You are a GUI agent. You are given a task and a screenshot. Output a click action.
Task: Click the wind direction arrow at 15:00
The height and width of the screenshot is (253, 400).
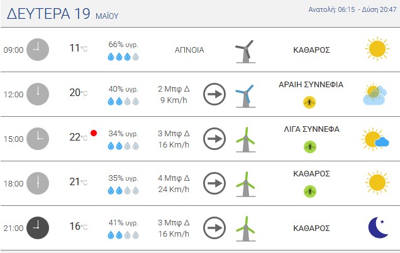coord(214,139)
